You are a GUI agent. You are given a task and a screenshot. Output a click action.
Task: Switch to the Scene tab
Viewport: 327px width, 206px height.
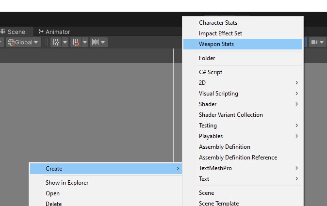[16, 32]
